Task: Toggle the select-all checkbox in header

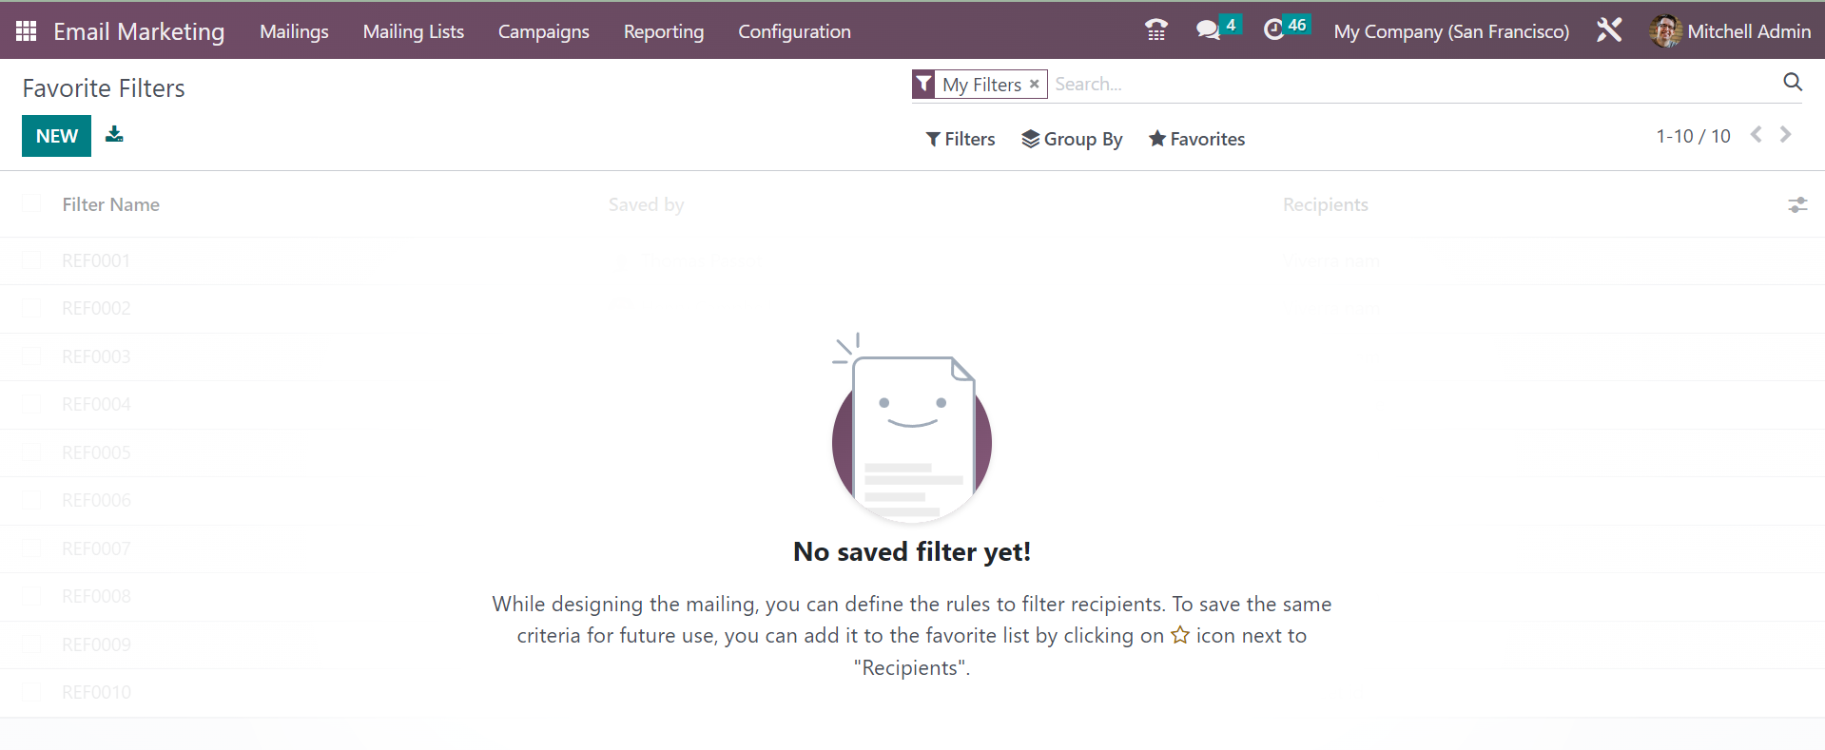Action: tap(31, 203)
